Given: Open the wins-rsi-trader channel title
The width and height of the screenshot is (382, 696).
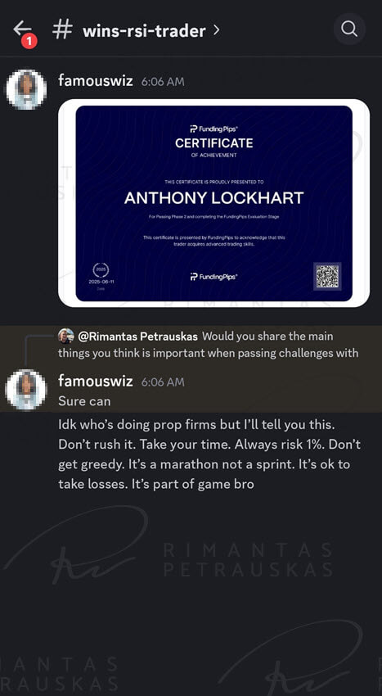Looking at the screenshot, I should 144,30.
